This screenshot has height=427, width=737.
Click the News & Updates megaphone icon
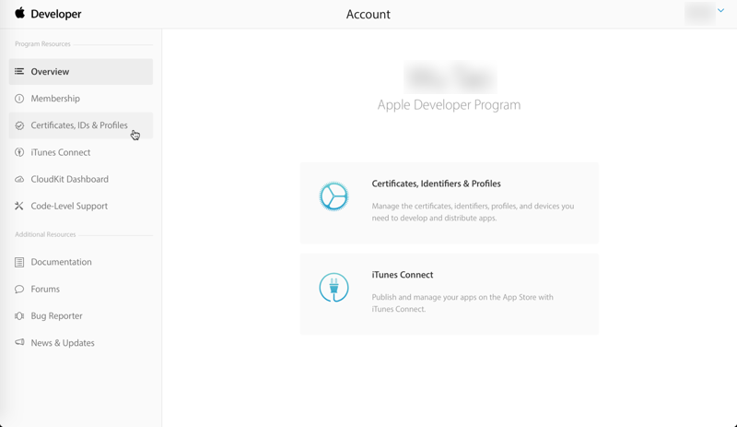(x=19, y=342)
